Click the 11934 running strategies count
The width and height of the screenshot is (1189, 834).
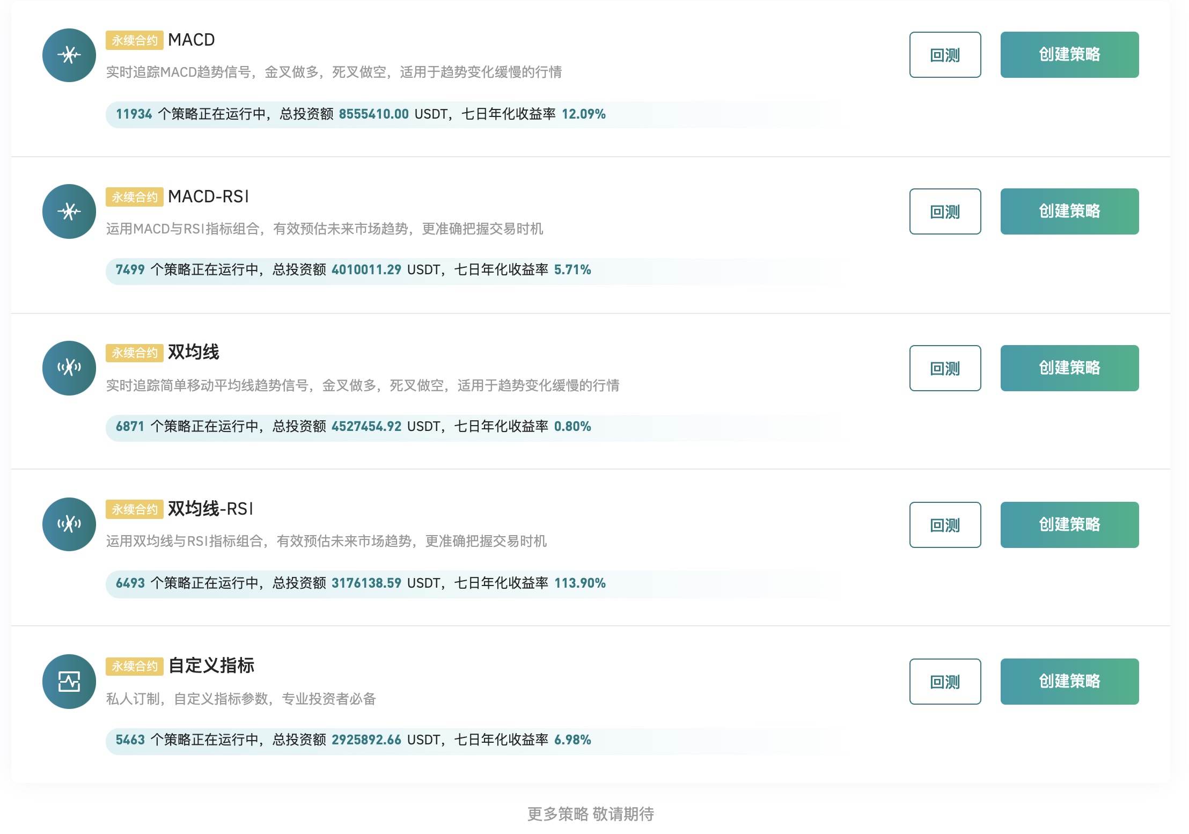134,114
